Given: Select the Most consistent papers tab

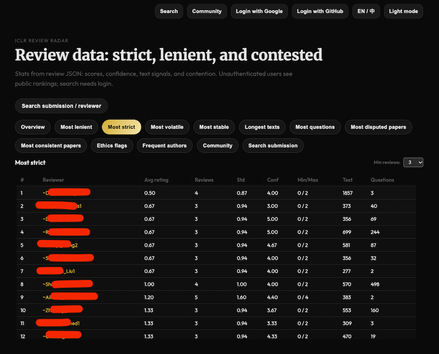Looking at the screenshot, I should tap(51, 146).
